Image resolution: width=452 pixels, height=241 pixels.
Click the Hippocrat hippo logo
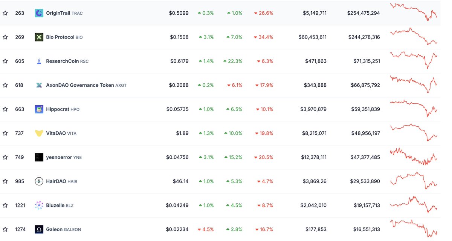point(39,109)
